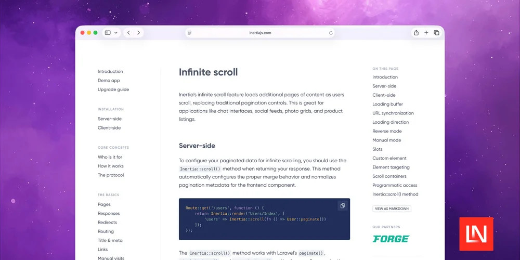The height and width of the screenshot is (260, 520).
Task: Jump to Slots section
Action: tap(378, 149)
